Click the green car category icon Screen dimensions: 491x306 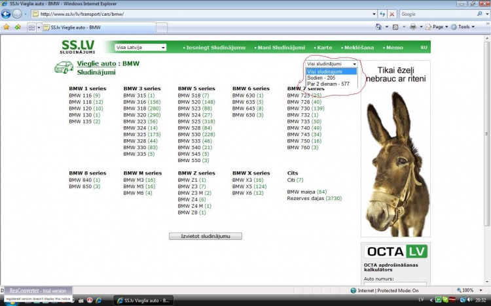click(64, 67)
